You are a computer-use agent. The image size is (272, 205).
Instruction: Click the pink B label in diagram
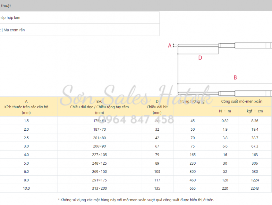click(x=235, y=78)
